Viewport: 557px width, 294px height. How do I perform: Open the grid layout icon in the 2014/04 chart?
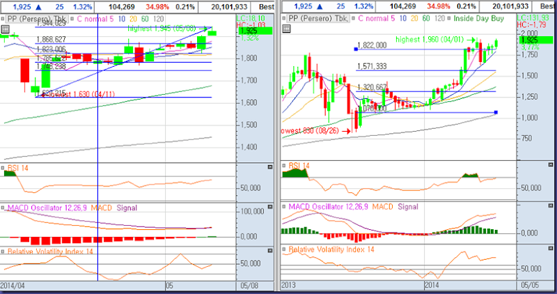(5, 29)
